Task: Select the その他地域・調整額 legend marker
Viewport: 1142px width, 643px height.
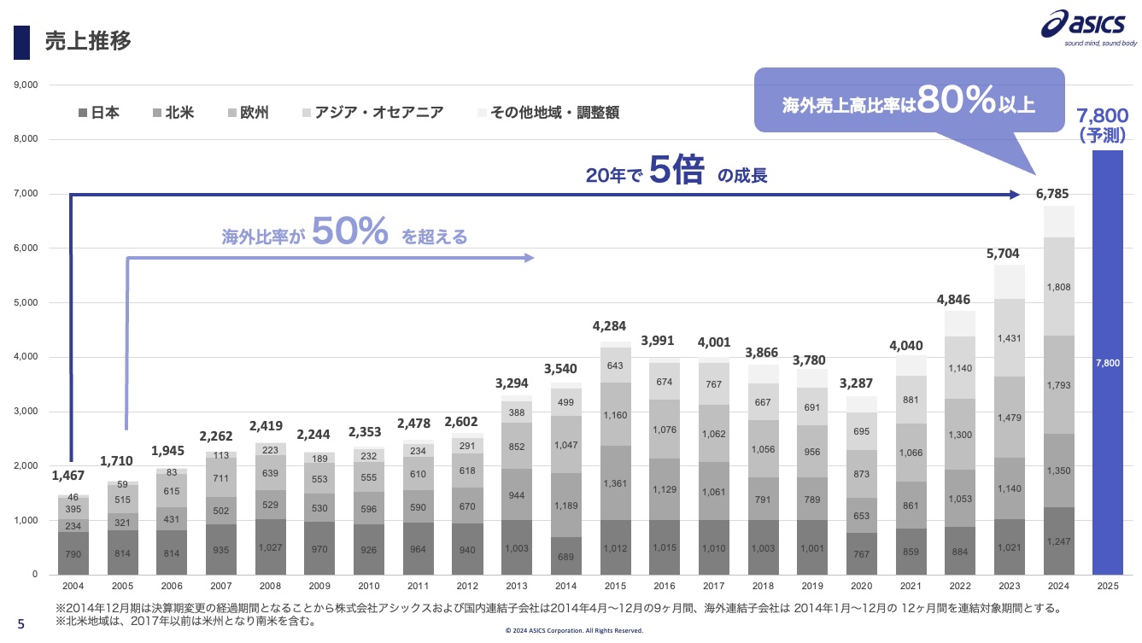Action: point(482,113)
